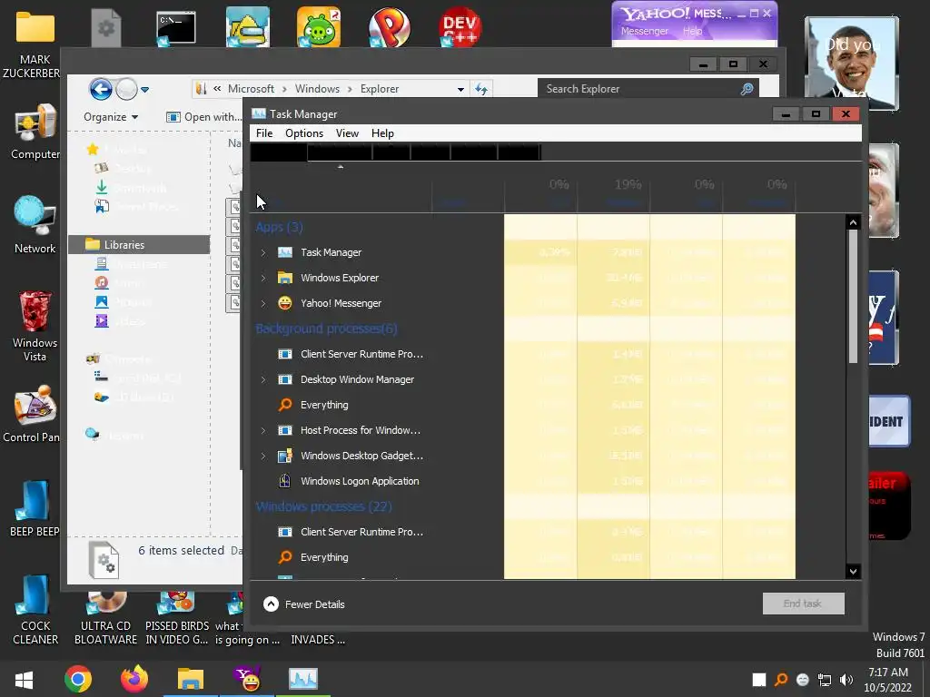Open the File menu in Task Manager
Screen dimensions: 930x697
264,133
